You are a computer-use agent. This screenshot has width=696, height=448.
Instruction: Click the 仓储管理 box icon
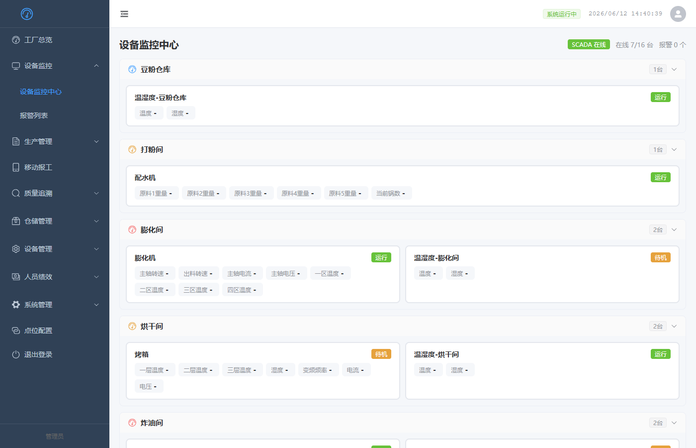tap(16, 221)
